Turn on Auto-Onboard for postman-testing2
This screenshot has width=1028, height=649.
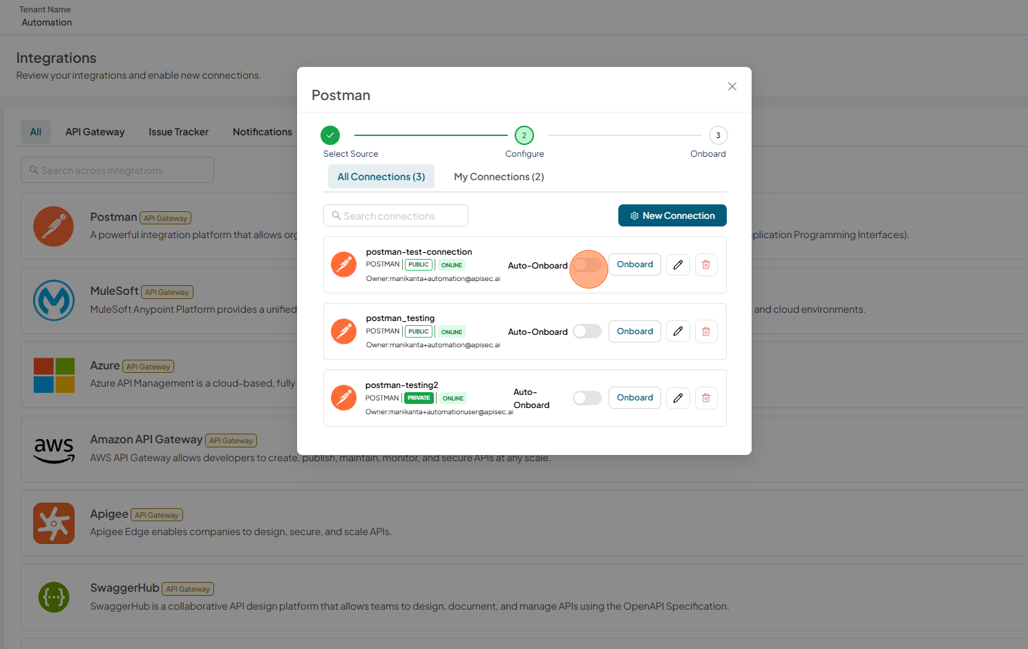pos(587,398)
